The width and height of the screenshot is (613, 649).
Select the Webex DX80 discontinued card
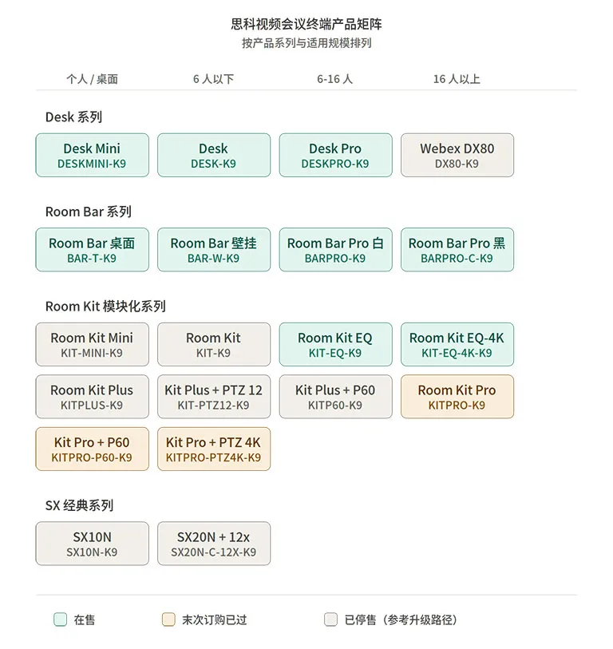[457, 155]
